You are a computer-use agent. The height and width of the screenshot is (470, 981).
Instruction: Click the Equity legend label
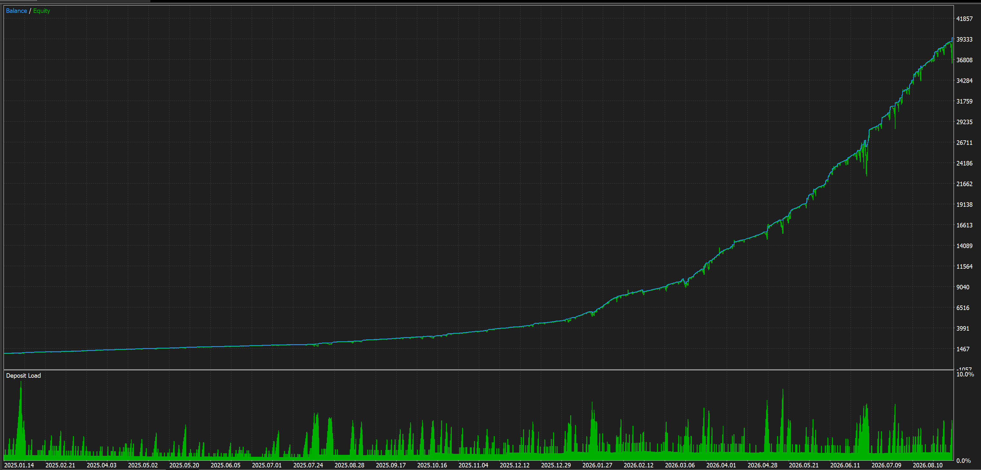[x=42, y=11]
